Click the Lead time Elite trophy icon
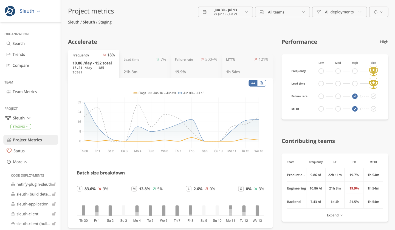Screen dimensions: 395x230 pos(373,84)
